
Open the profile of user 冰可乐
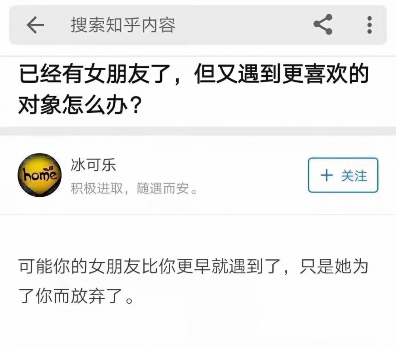93,165
